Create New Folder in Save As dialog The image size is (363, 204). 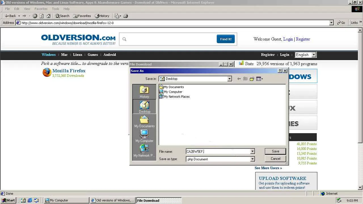(252, 79)
